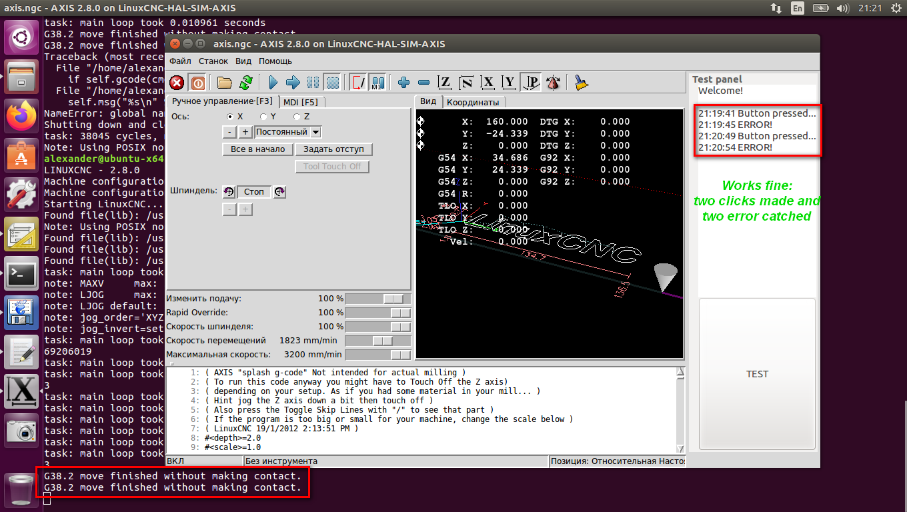Switch to front view (Y) icon
The width and height of the screenshot is (907, 512).
pyautogui.click(x=510, y=83)
